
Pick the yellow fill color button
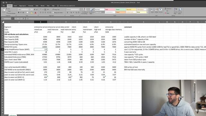[32, 13]
